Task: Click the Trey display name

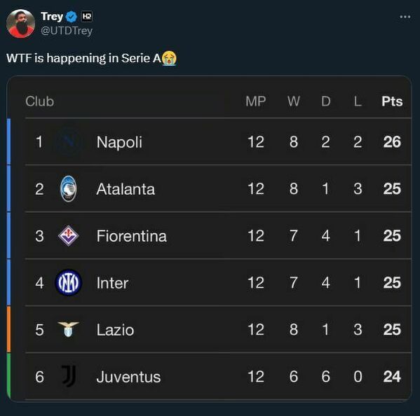Action: (52, 17)
